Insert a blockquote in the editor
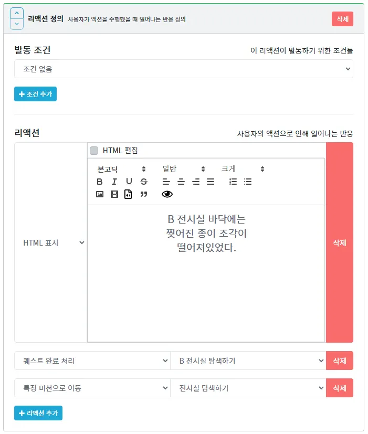The image size is (368, 434). click(144, 194)
